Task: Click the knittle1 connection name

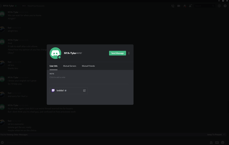Action: (x=60, y=90)
